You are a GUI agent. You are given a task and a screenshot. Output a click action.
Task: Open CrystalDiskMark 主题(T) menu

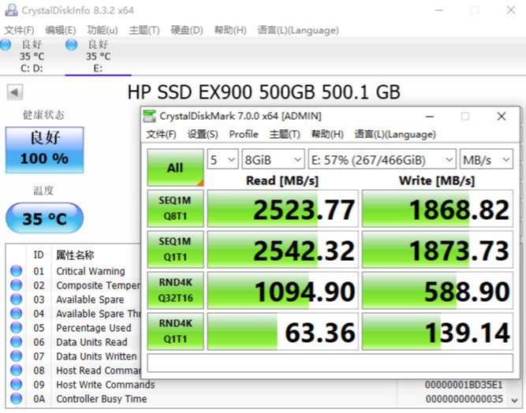click(x=285, y=134)
